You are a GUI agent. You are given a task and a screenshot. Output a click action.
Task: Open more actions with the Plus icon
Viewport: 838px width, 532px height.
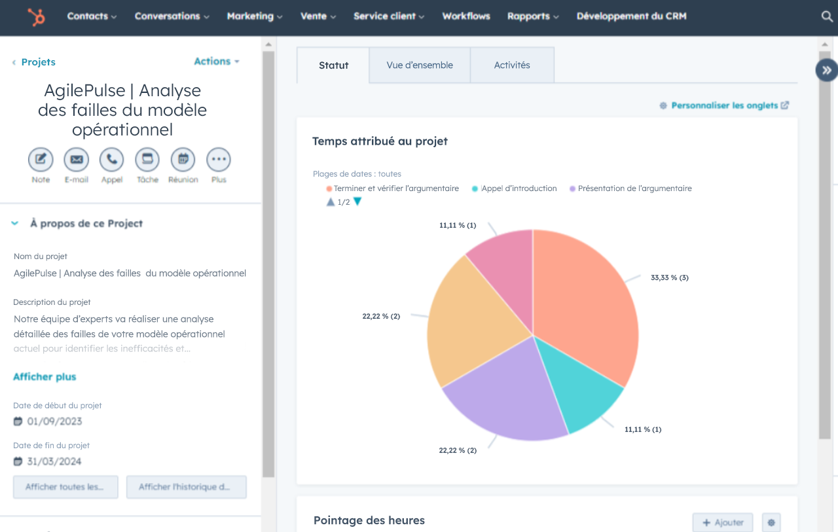(219, 160)
